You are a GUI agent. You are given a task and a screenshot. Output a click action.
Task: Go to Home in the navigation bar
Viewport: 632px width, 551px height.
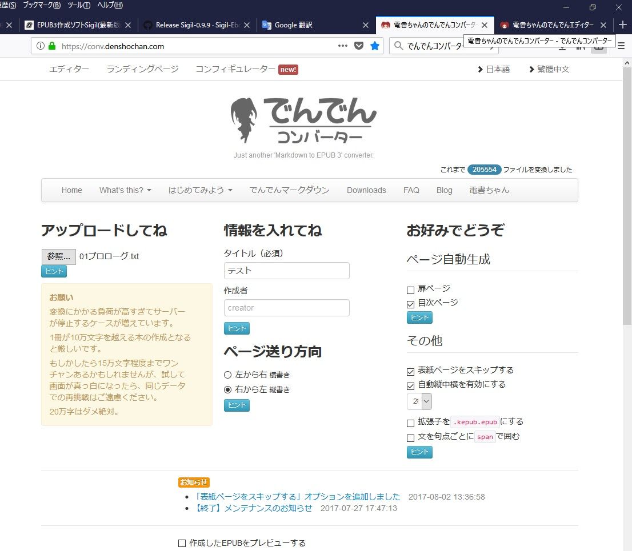72,190
